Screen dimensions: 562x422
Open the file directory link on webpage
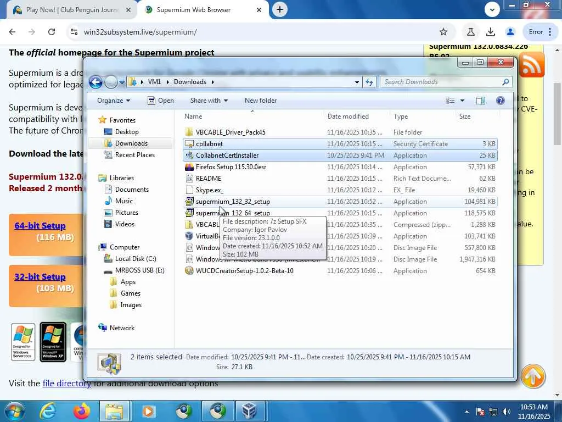66,383
